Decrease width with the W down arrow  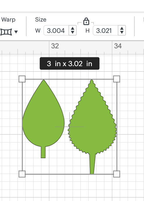click(x=73, y=32)
